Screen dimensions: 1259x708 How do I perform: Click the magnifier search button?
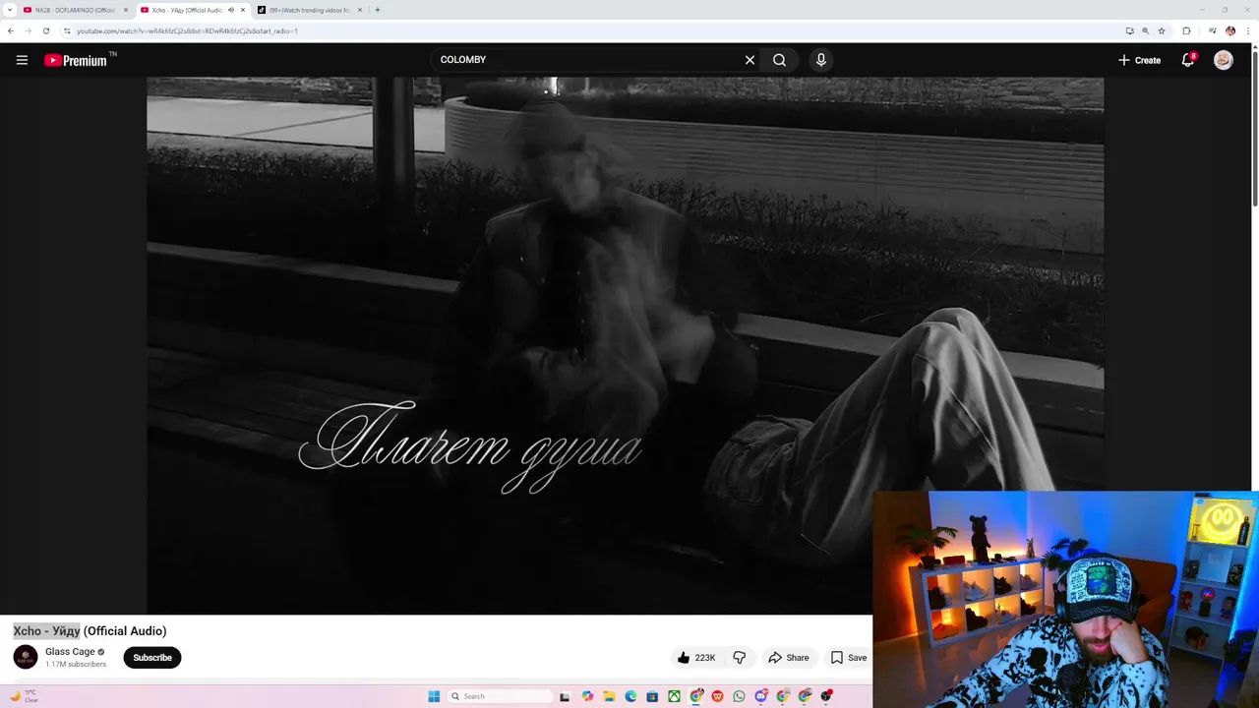779,60
